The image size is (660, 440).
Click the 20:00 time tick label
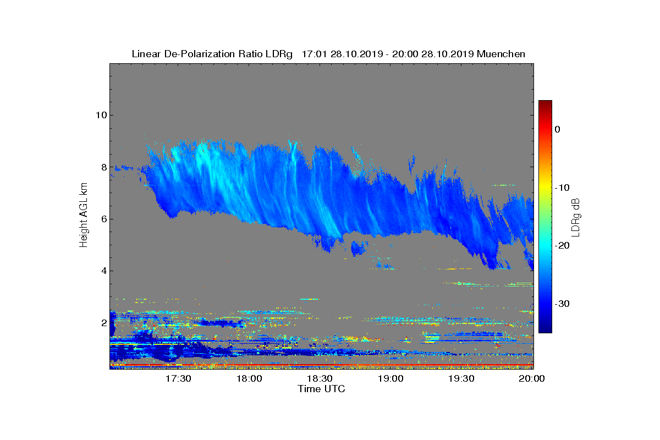[532, 379]
